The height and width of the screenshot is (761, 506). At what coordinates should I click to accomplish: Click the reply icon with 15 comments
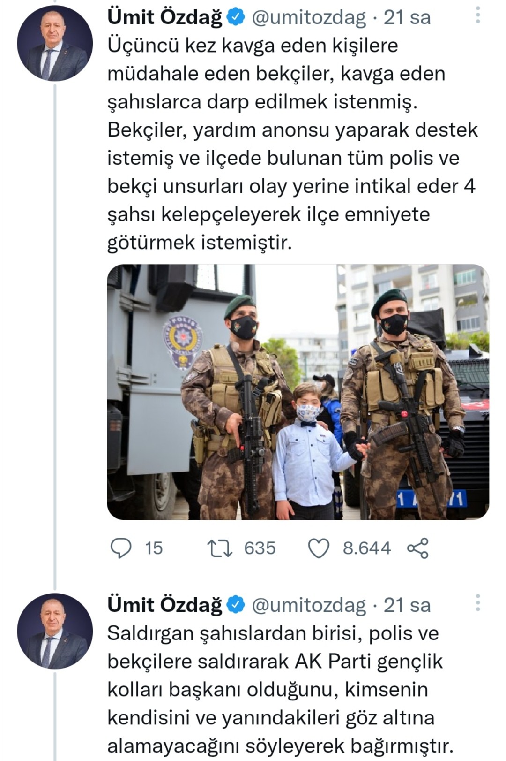point(121,548)
